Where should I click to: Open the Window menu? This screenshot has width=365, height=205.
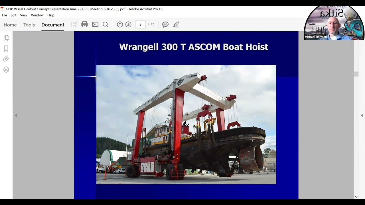[37, 15]
